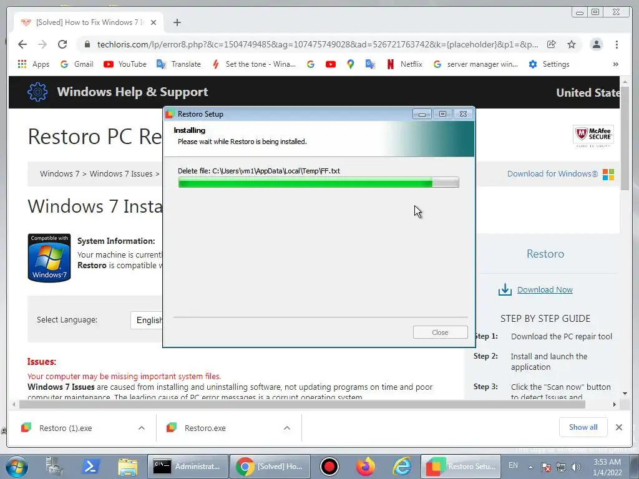639x479 pixels.
Task: Open 'server manager win...' bookmark
Action: pos(476,64)
